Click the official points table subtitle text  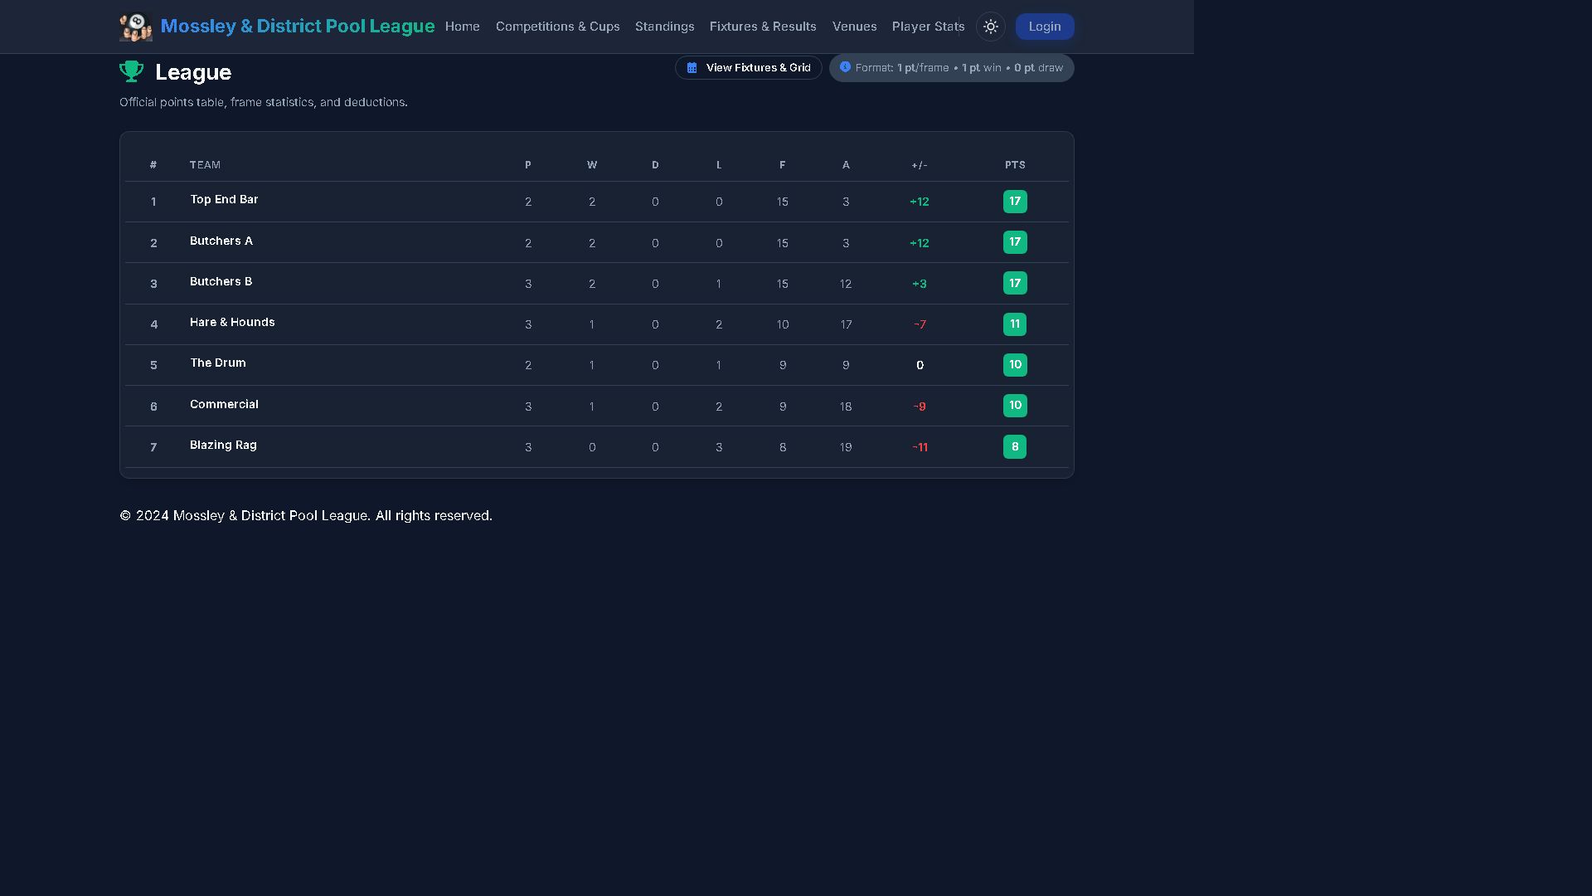264,102
